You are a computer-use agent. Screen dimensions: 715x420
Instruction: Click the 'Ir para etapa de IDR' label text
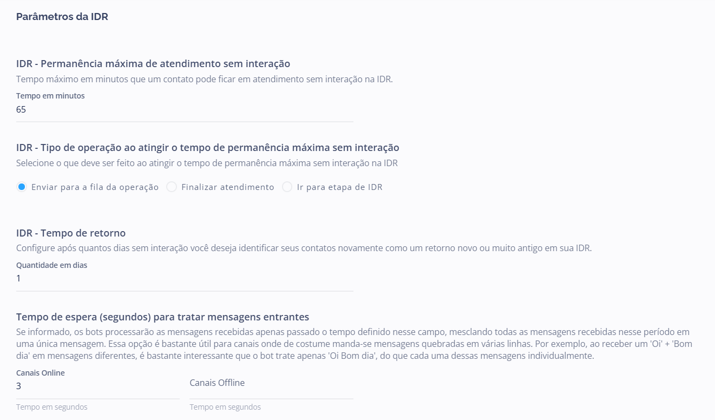(x=339, y=187)
